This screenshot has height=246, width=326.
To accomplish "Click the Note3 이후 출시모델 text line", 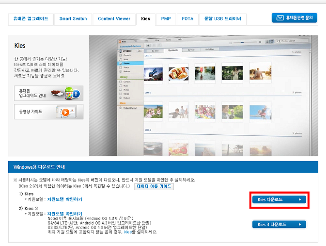I will (91, 218).
